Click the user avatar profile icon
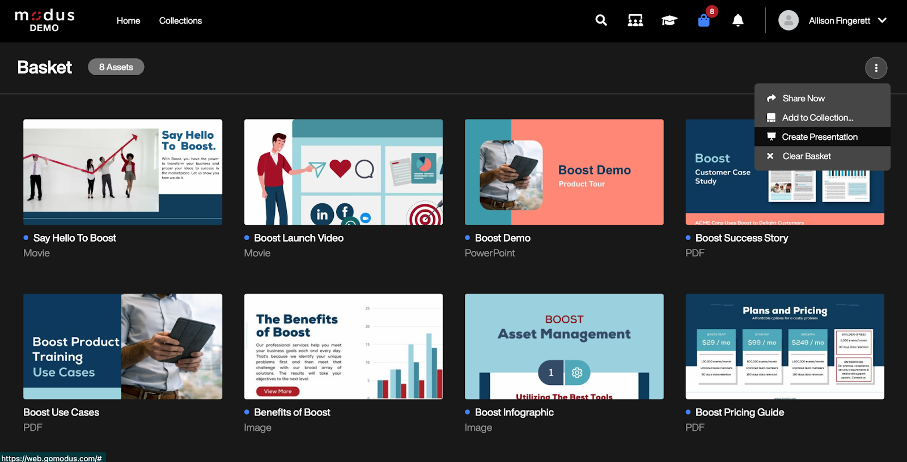The image size is (907, 462). pyautogui.click(x=788, y=20)
